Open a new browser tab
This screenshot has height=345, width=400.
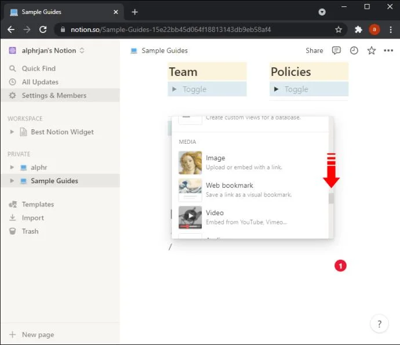point(134,12)
